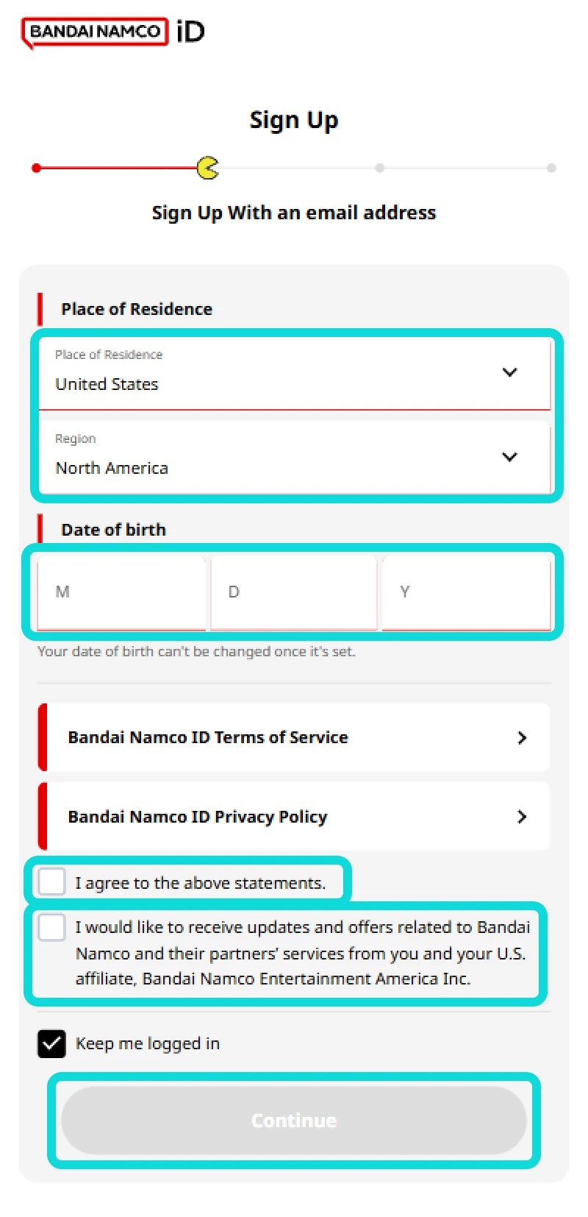Click the Bandai Namco ID logo
Image resolution: width=588 pixels, height=1217 pixels.
pyautogui.click(x=113, y=32)
